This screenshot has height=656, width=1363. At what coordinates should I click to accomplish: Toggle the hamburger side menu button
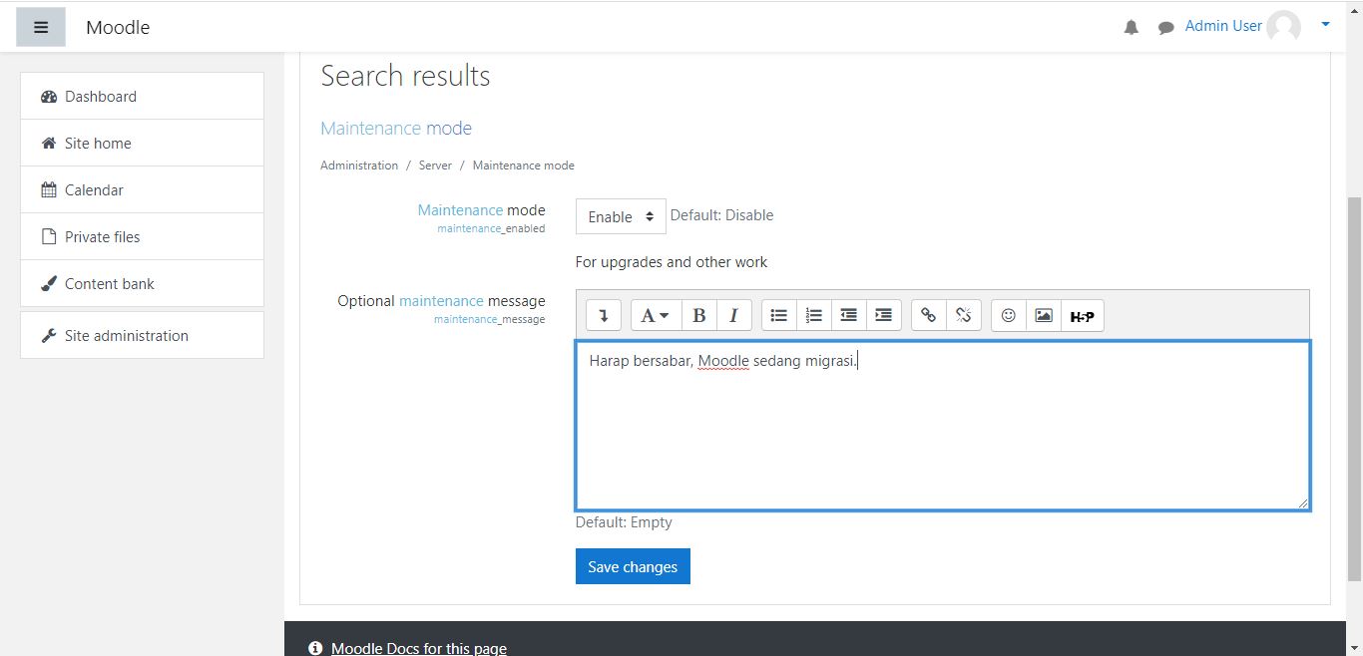41,28
